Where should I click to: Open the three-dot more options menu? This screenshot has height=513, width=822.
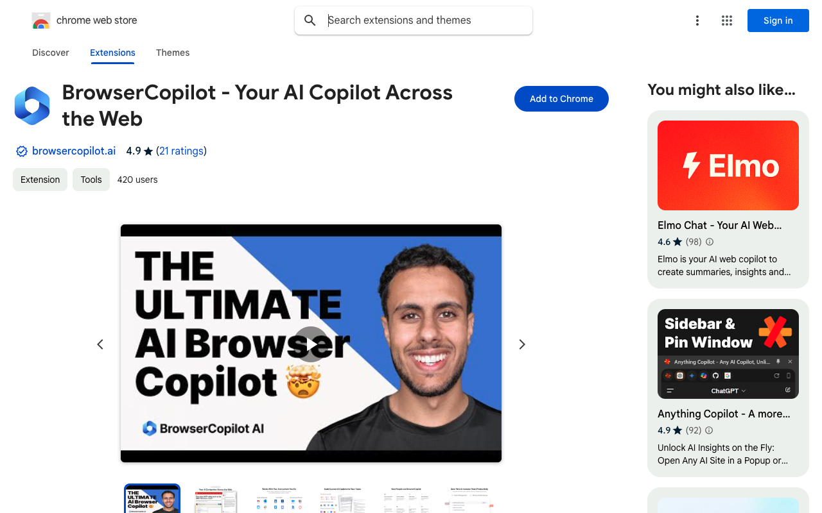[697, 21]
